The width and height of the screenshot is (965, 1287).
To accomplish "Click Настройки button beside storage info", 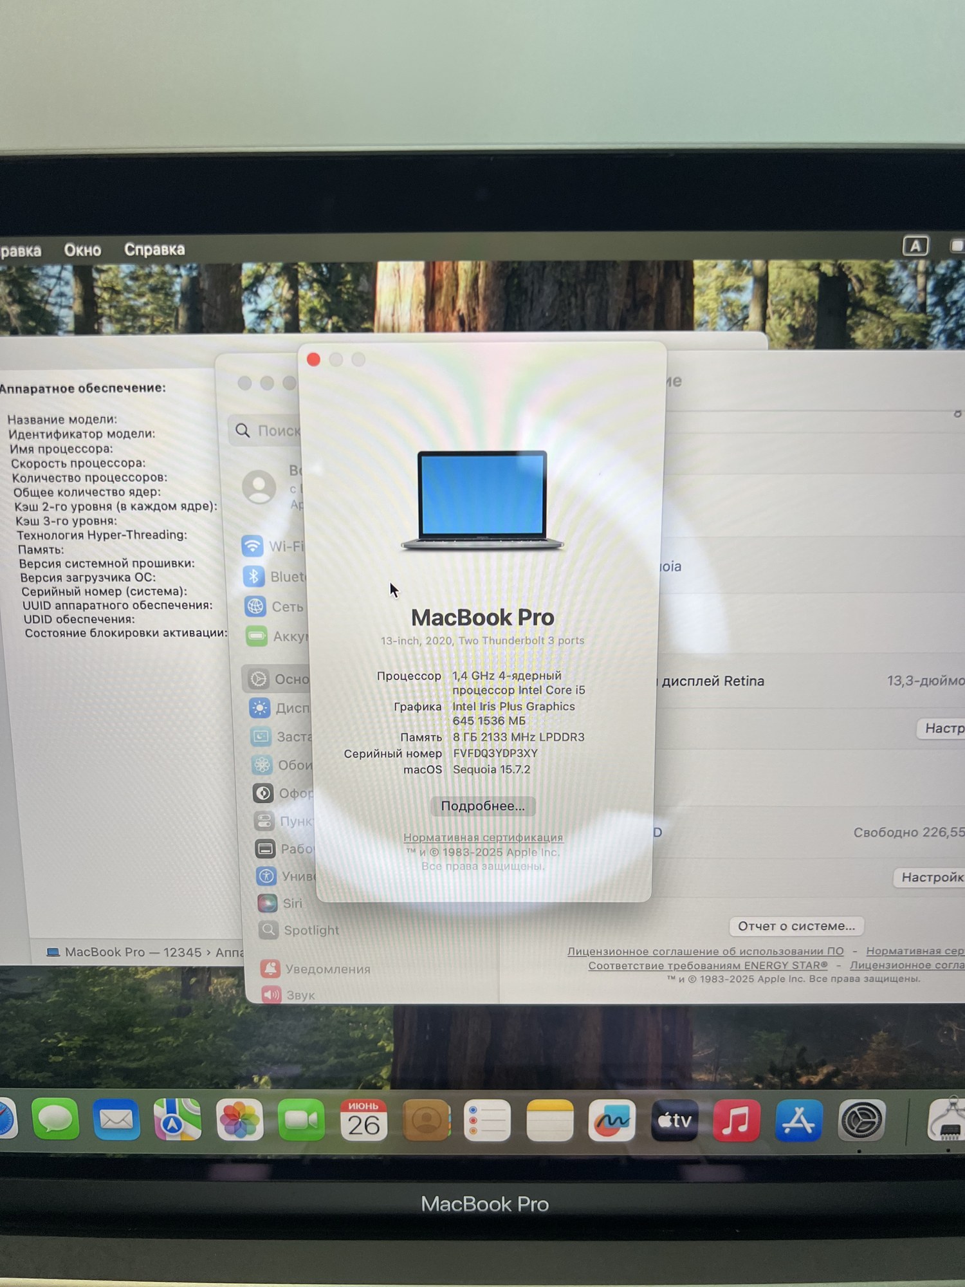I will 930,877.
